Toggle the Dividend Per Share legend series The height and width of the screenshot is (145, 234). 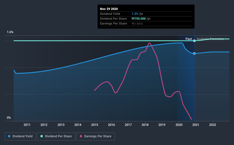(x=56, y=136)
